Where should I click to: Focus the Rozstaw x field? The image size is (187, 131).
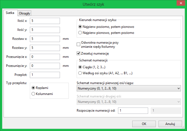click(x=45, y=39)
